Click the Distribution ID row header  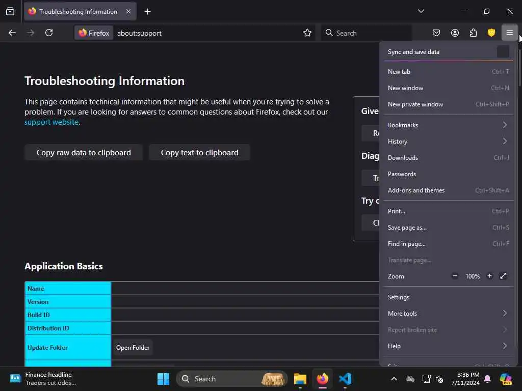point(68,328)
